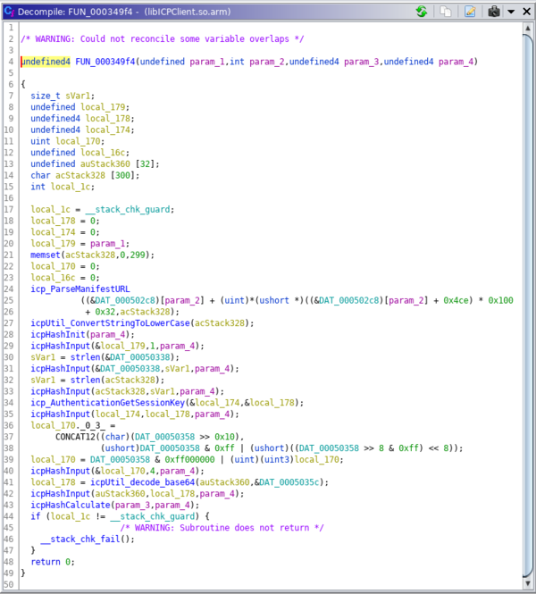Select the acStack328 [300] array declaration
The height and width of the screenshot is (594, 536).
(x=85, y=175)
